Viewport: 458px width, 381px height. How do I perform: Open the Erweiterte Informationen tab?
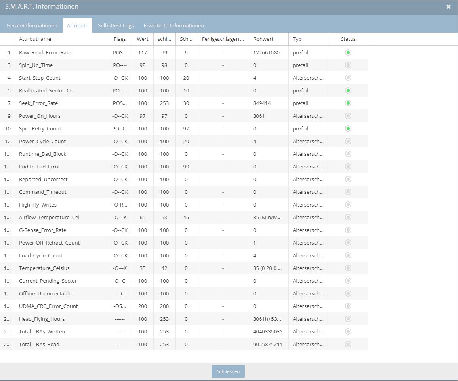click(174, 25)
